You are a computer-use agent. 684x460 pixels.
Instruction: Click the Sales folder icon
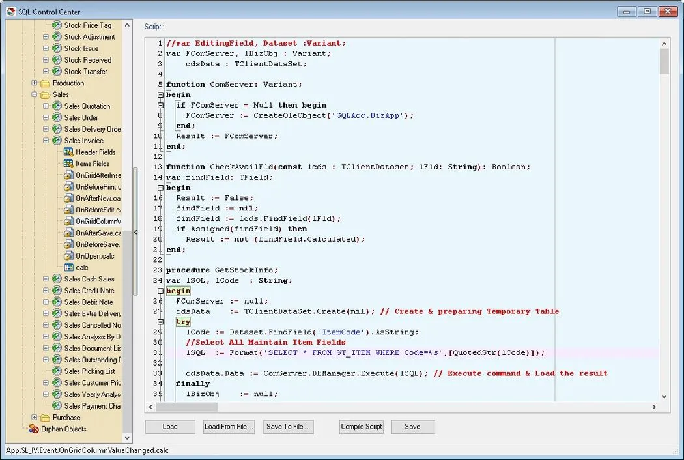(46, 94)
